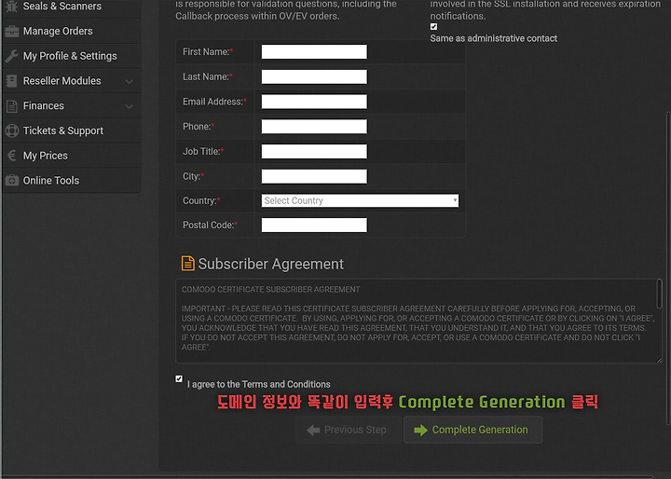Select My Prices in sidebar
This screenshot has height=479, width=671.
coord(72,156)
